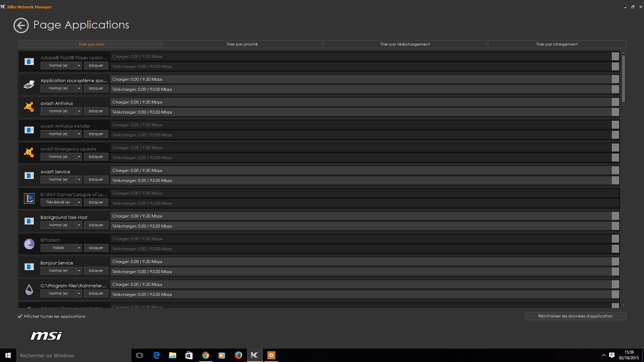Click bloquer for avast! Service
Viewport: 644px width, 362px height.
tap(96, 180)
